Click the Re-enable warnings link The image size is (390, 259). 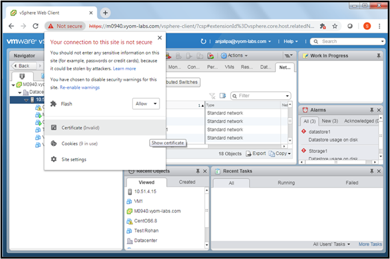(79, 87)
